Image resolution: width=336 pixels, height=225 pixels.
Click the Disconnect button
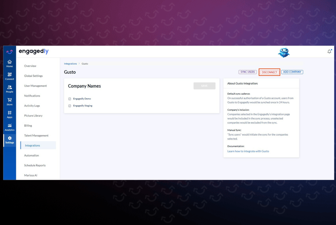pyautogui.click(x=269, y=72)
